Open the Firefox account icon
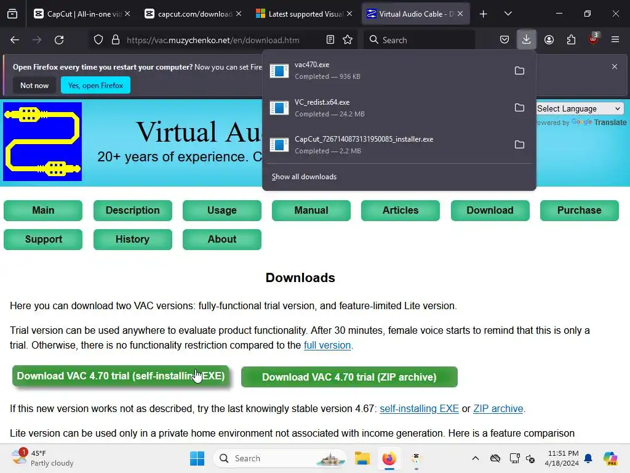Viewport: 630px width, 473px height. tap(549, 40)
